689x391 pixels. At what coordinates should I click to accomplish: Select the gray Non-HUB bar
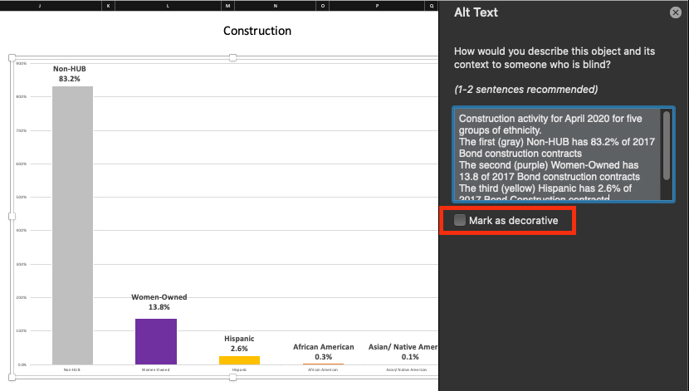(72, 224)
